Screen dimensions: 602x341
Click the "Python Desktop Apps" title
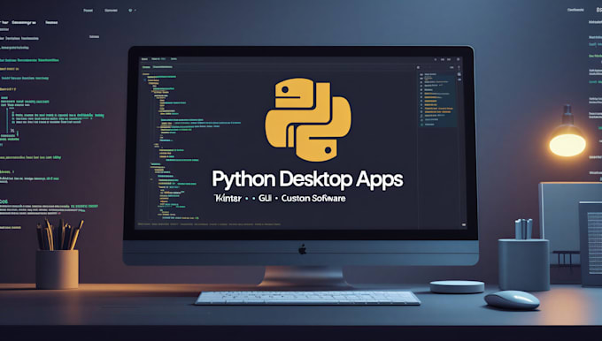(307, 179)
